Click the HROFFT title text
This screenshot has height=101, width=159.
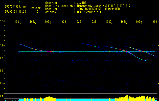pos(26,2)
